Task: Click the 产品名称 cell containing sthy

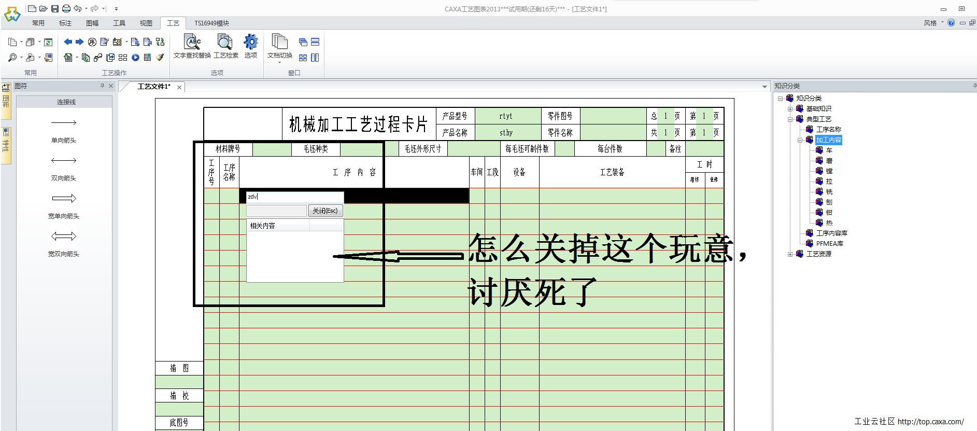Action: 508,133
